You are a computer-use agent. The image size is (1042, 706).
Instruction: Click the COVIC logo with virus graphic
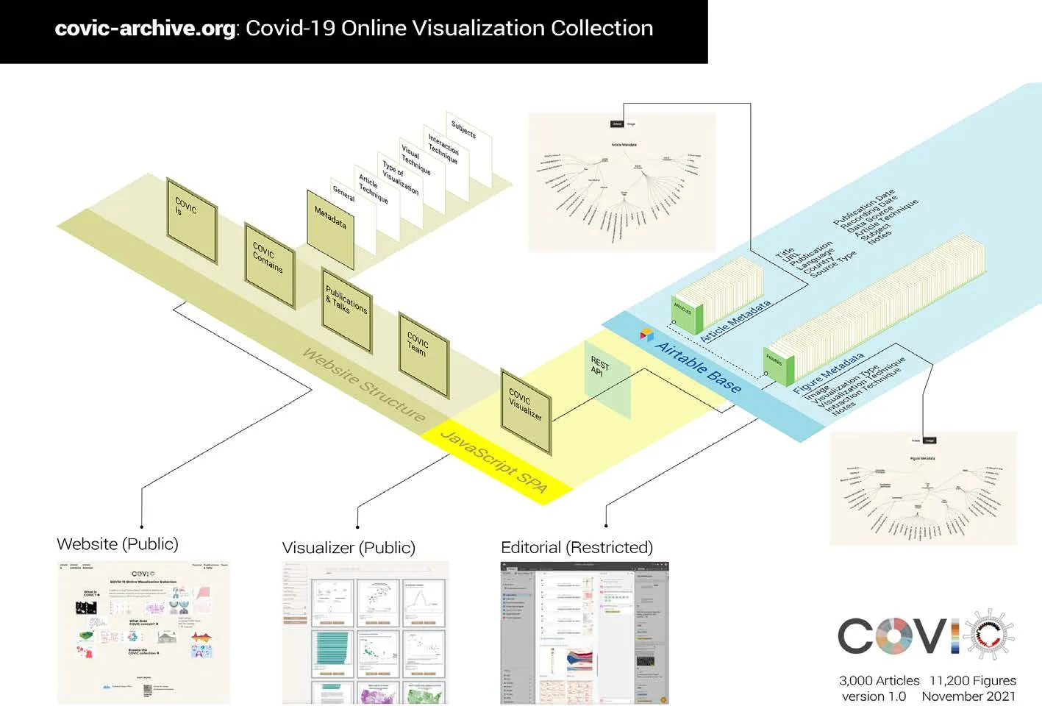[x=927, y=634]
